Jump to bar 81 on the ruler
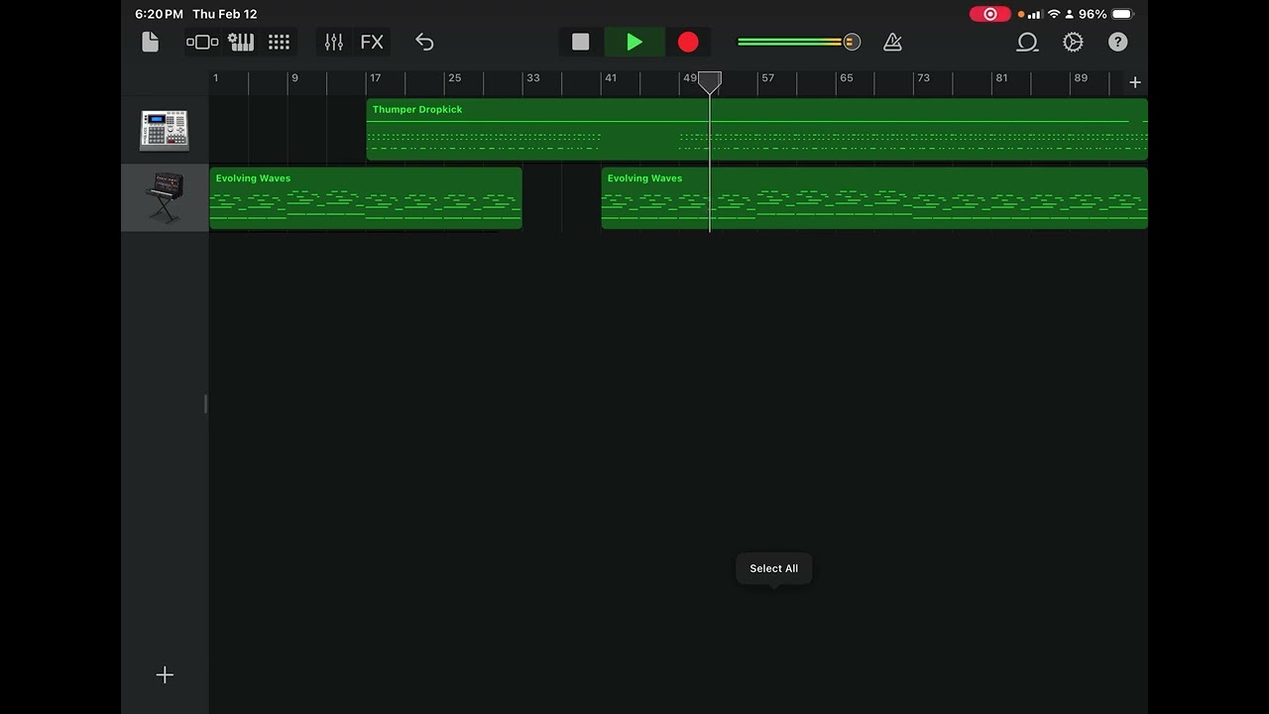This screenshot has height=714, width=1269. tap(1001, 78)
